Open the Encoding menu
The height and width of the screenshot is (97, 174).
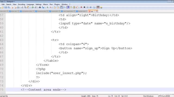pyautogui.click(x=21, y=4)
